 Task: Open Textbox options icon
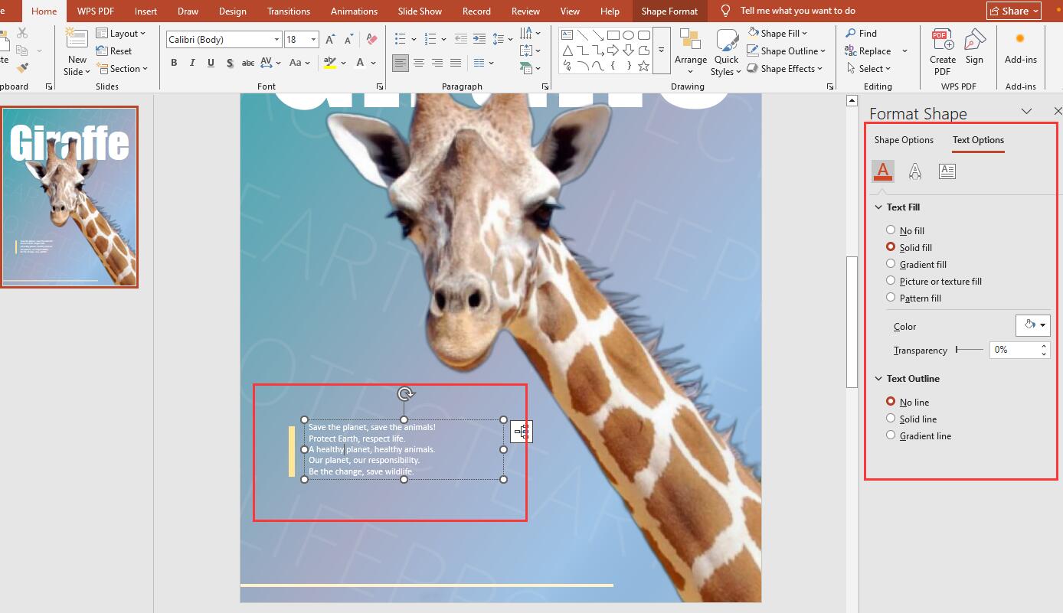pos(947,171)
